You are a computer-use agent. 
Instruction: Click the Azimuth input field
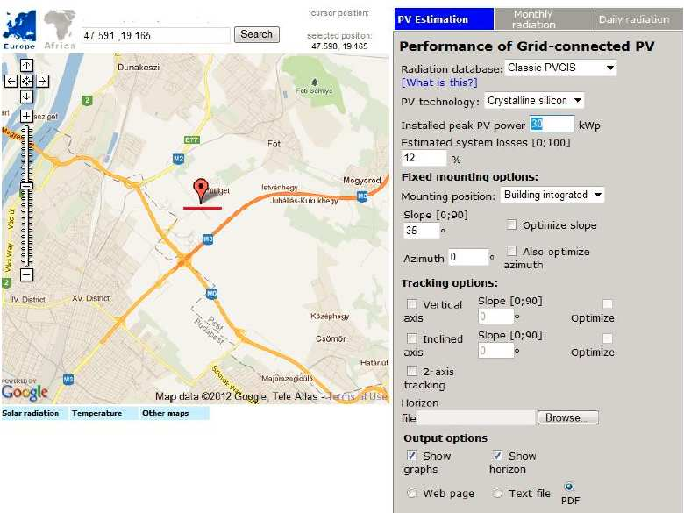tap(468, 257)
